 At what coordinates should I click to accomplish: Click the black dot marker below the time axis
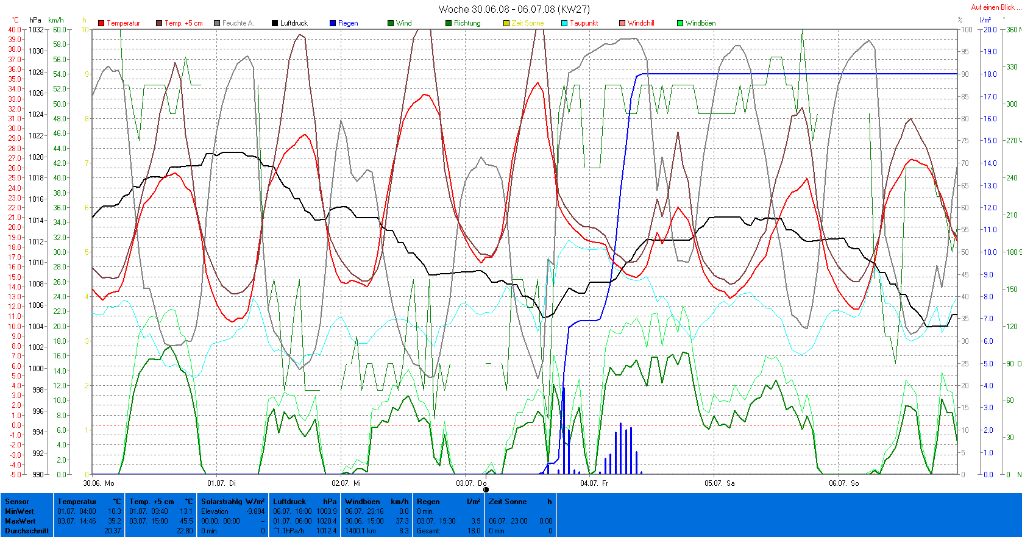pyautogui.click(x=486, y=489)
